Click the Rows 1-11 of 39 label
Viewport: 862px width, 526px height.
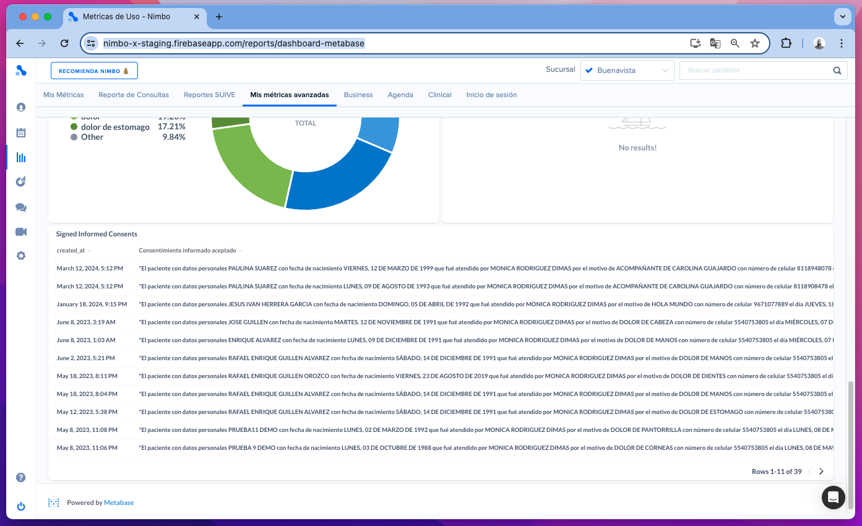[x=777, y=472]
